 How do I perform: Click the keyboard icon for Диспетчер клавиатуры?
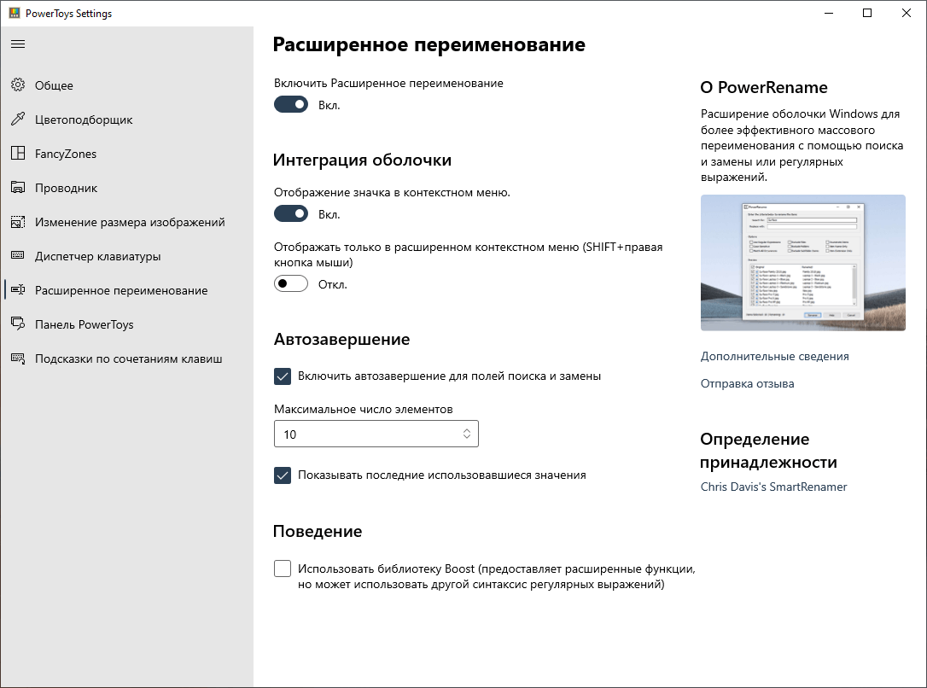click(x=18, y=255)
